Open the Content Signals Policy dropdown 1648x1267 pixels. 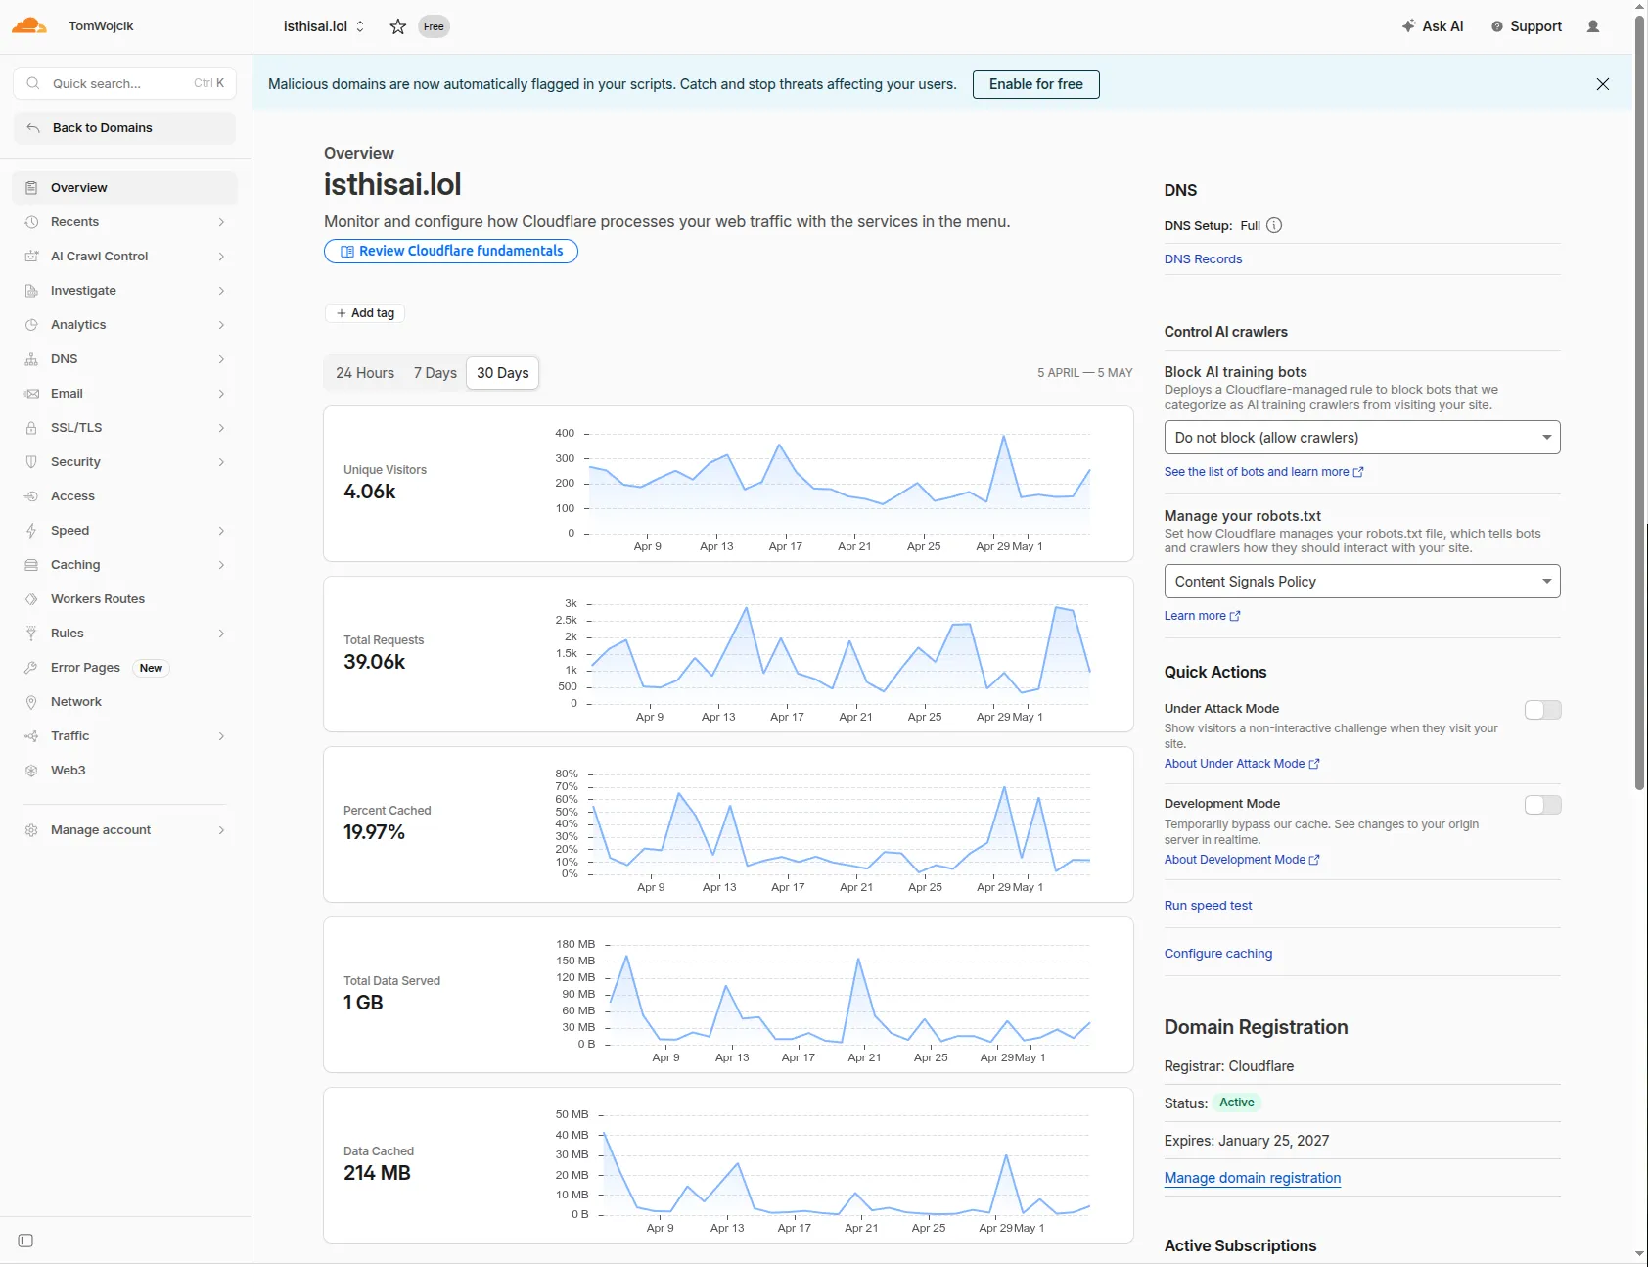point(1361,582)
